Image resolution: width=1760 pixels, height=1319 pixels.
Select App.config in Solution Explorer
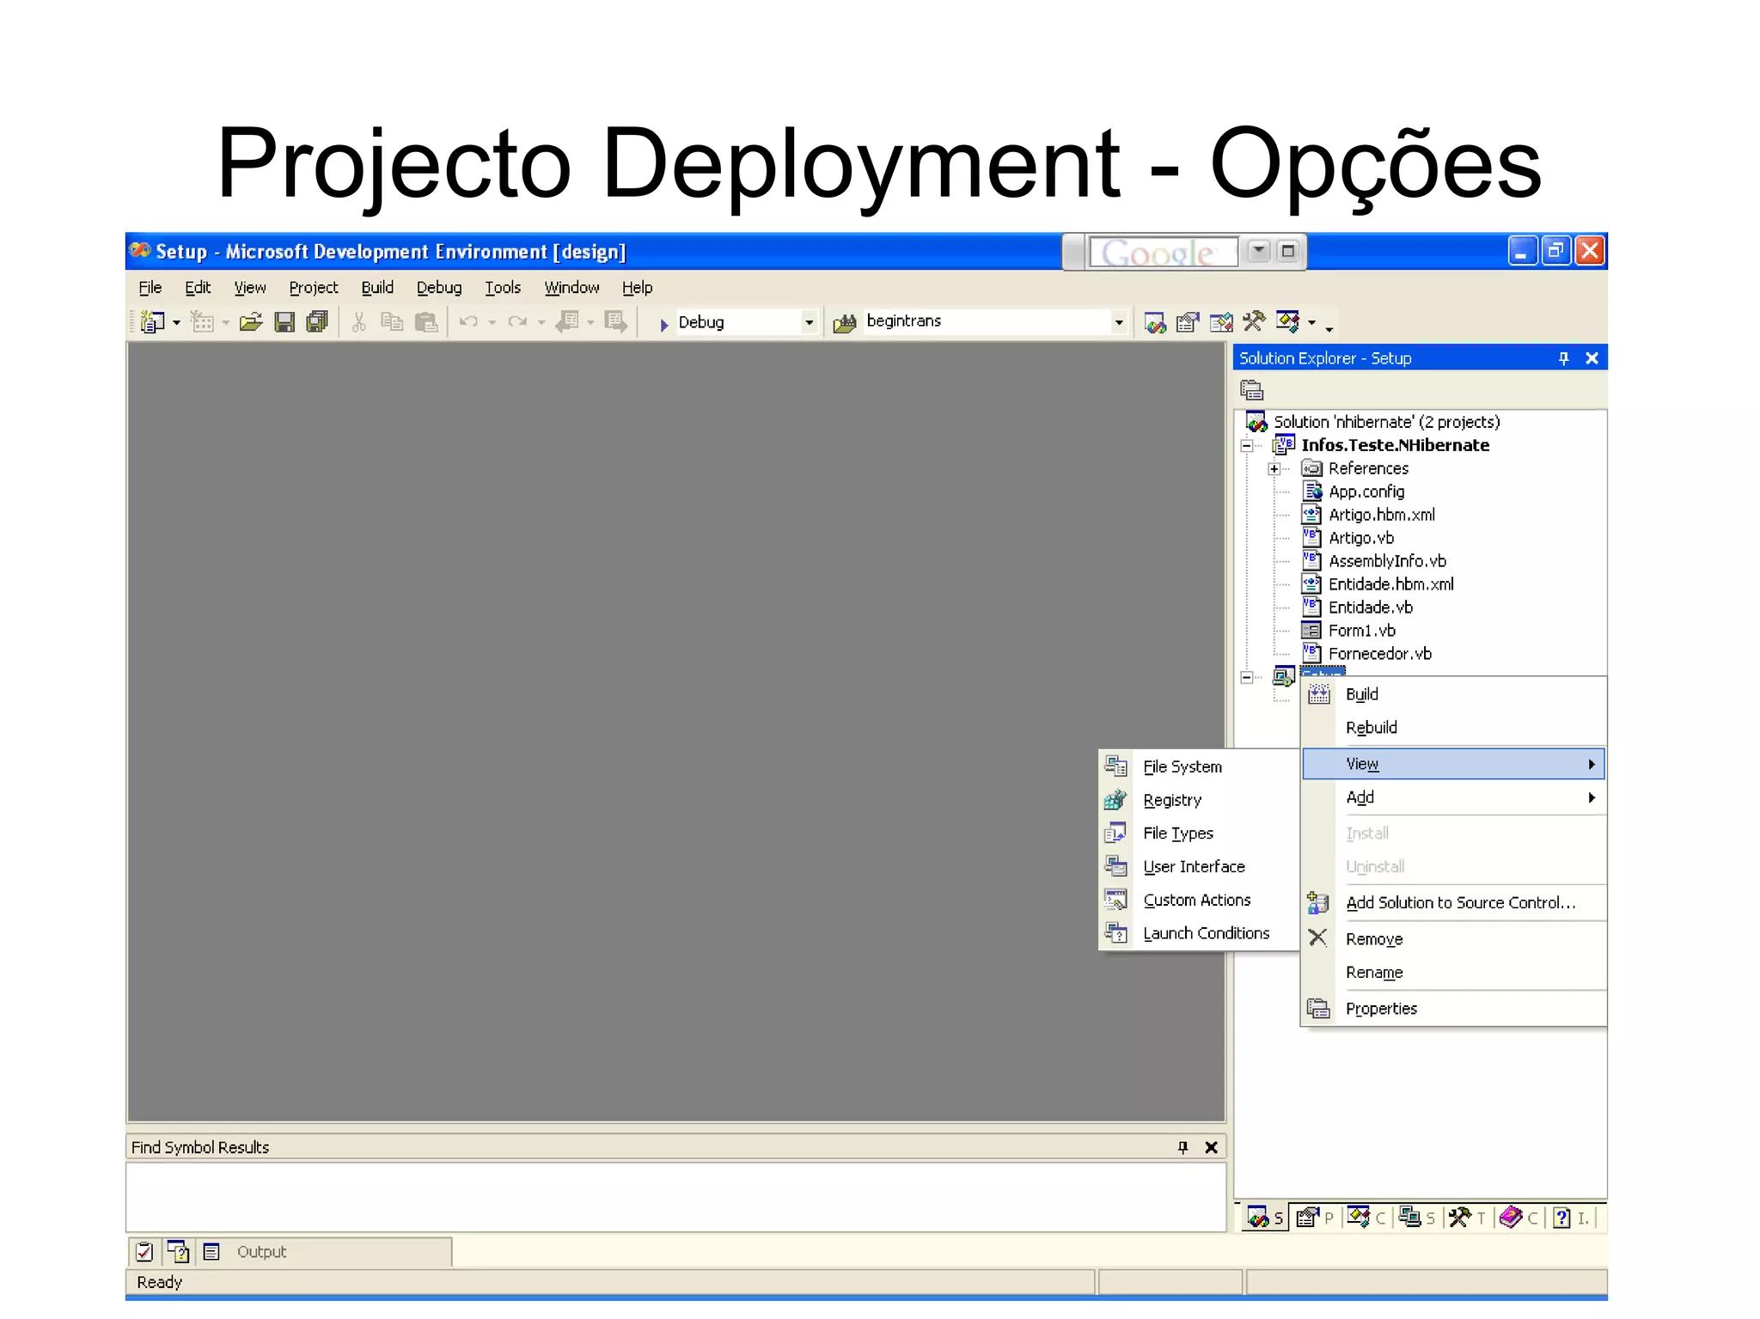pyautogui.click(x=1366, y=492)
